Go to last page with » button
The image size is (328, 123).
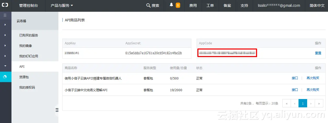coord(319,103)
